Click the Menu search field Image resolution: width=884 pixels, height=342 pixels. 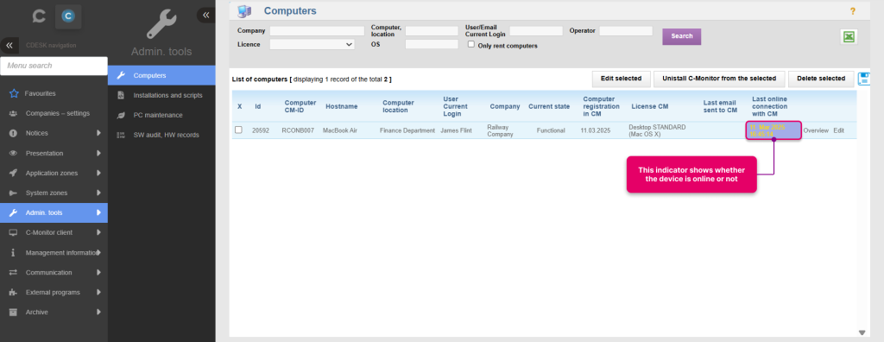point(54,66)
